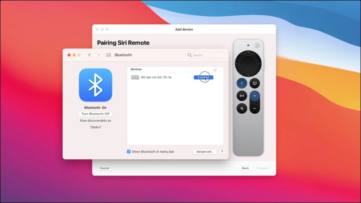This screenshot has width=361, height=203.
Task: Click the play/pause button on the remote
Action: pyautogui.click(x=242, y=96)
